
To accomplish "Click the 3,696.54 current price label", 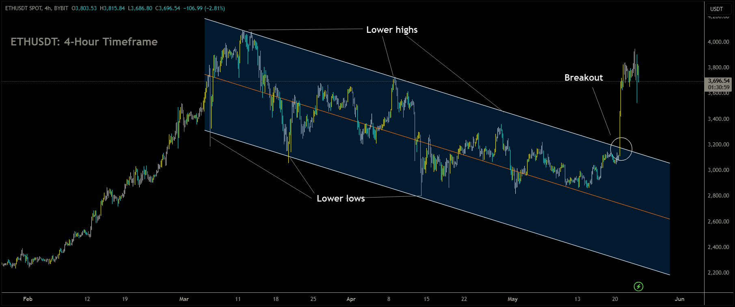I will coord(719,81).
